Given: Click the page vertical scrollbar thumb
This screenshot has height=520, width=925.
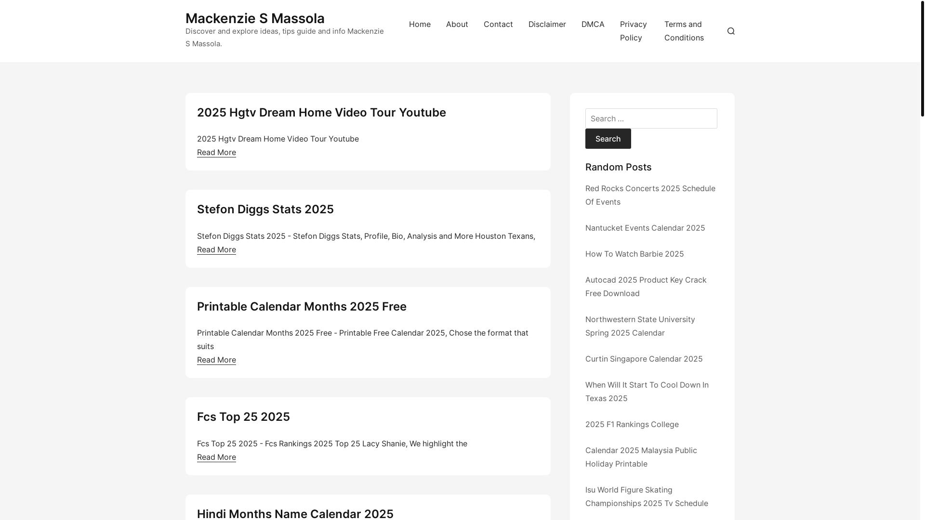Looking at the screenshot, I should [x=922, y=58].
